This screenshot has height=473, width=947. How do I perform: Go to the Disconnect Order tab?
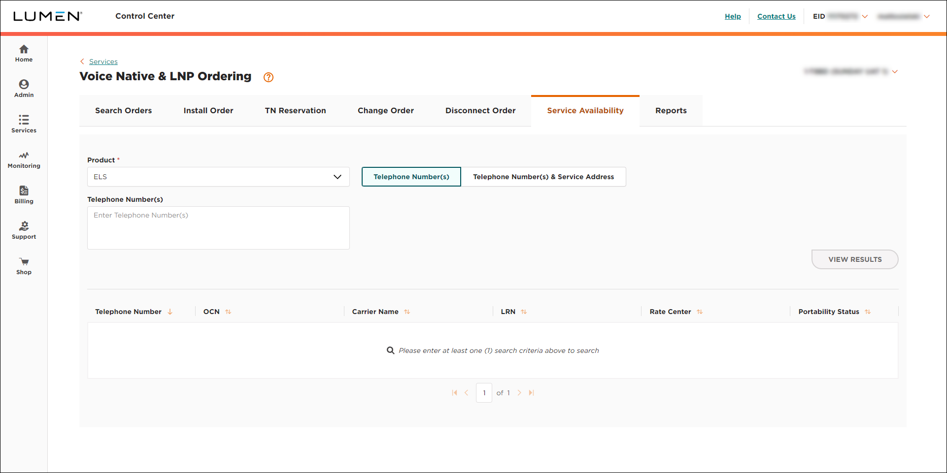pyautogui.click(x=480, y=111)
